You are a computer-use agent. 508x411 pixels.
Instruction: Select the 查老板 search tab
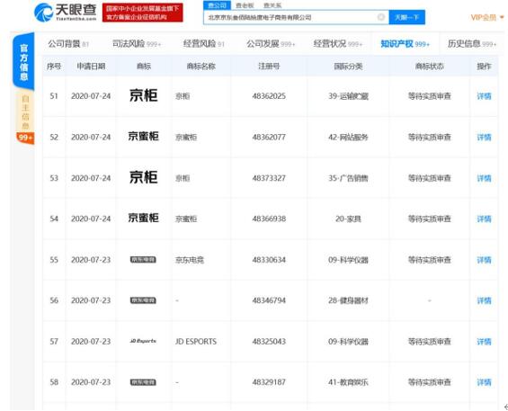pos(245,5)
